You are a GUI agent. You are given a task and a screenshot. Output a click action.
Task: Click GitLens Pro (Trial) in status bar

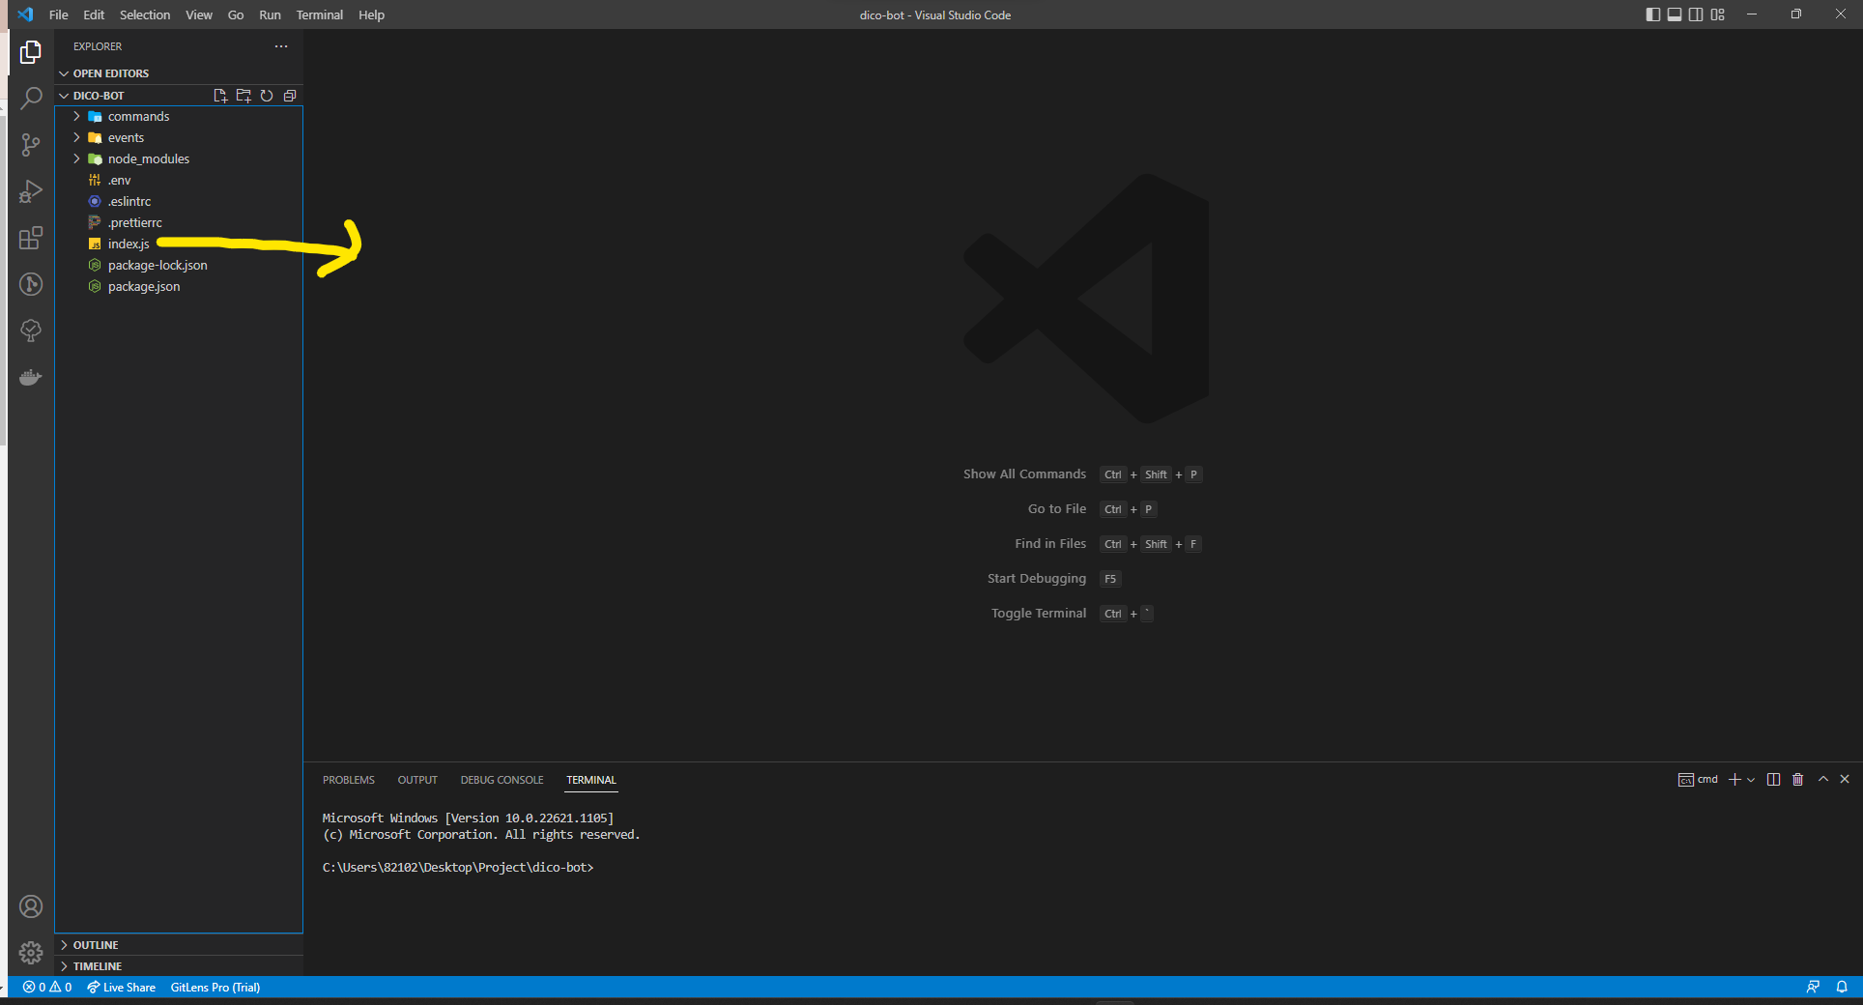pos(215,987)
